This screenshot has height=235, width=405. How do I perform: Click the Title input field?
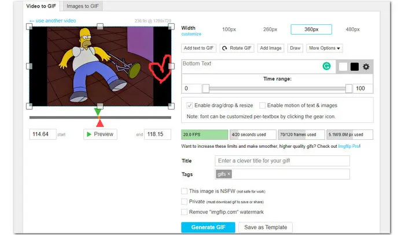[x=282, y=161]
